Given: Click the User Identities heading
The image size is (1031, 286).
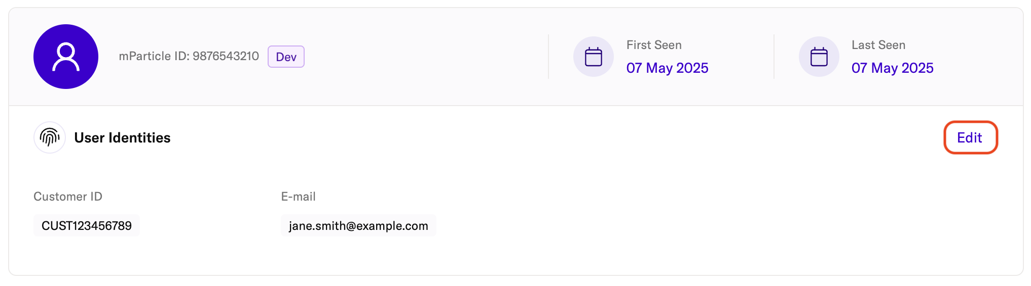Looking at the screenshot, I should tap(122, 137).
